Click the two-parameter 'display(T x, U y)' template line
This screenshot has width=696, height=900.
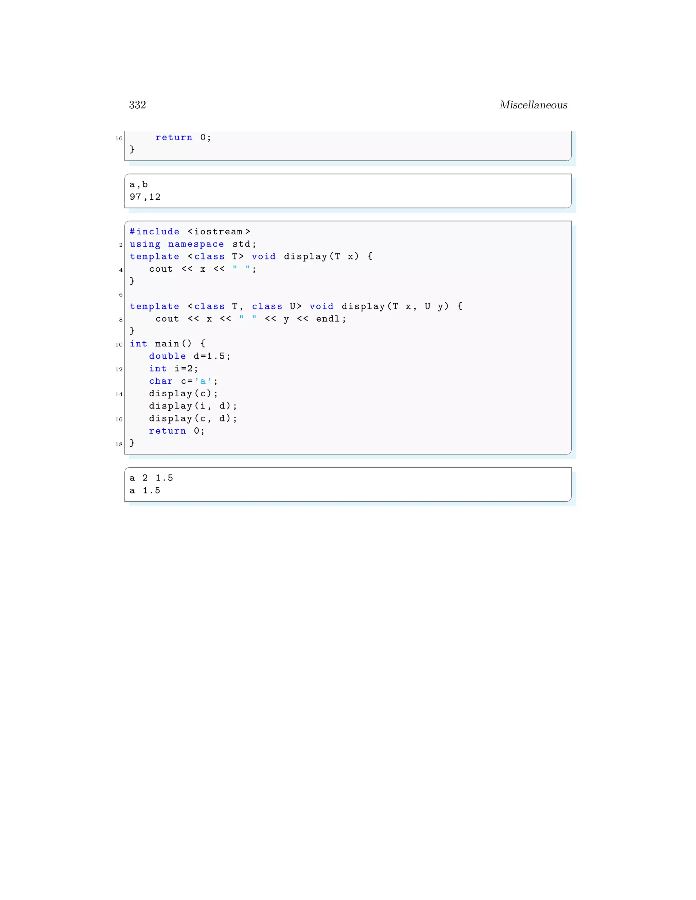(x=296, y=306)
